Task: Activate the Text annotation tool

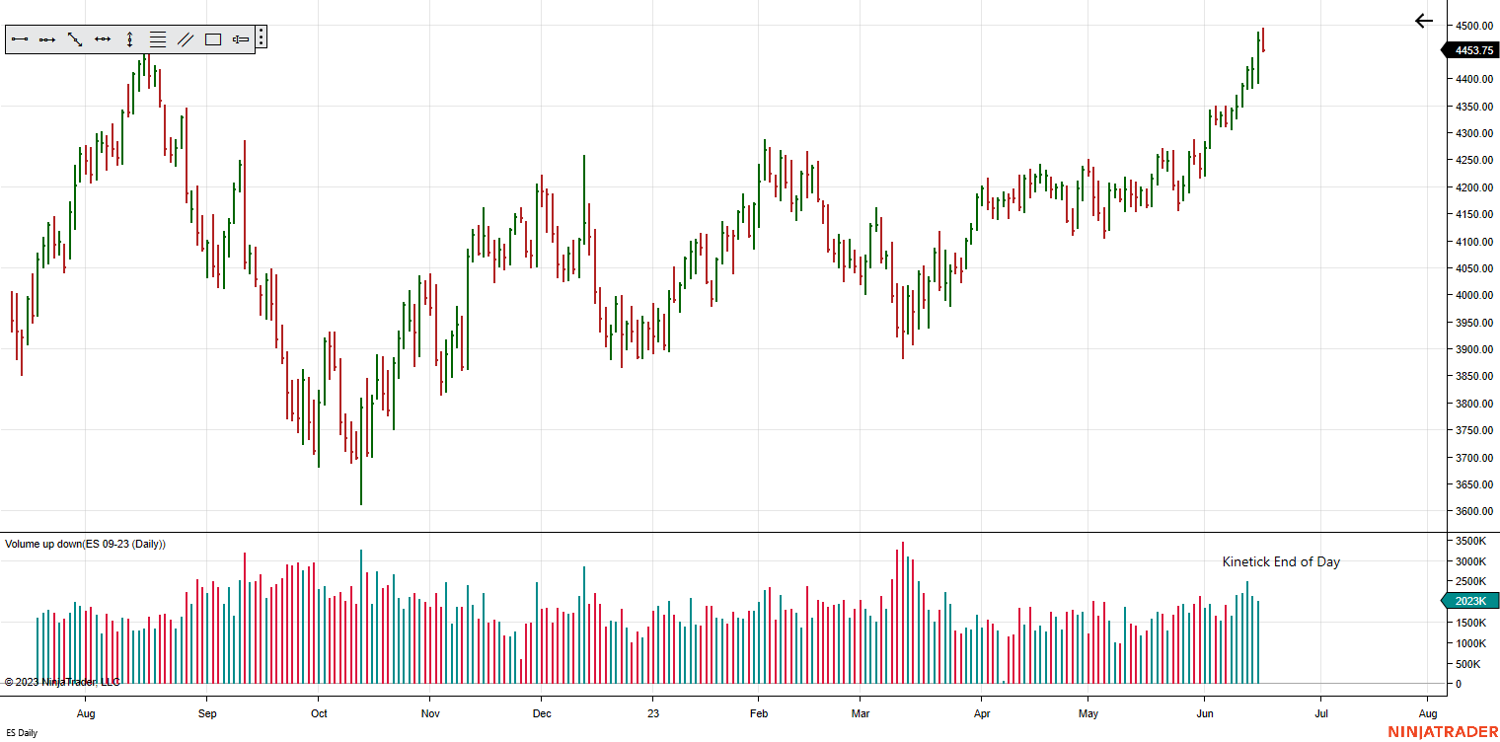Action: 240,39
